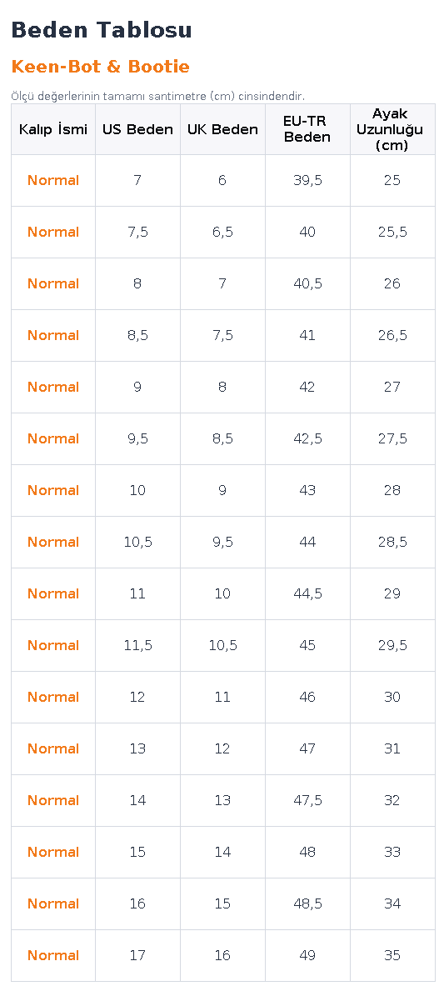This screenshot has height=986, width=444.
Task: Click Normal label in US 17 row
Action: pyautogui.click(x=53, y=956)
